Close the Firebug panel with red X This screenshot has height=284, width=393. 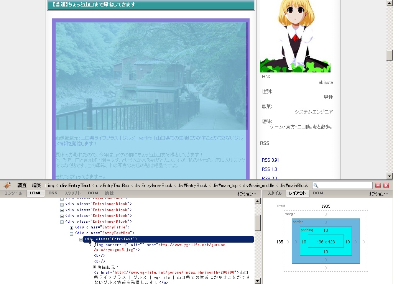(x=386, y=186)
